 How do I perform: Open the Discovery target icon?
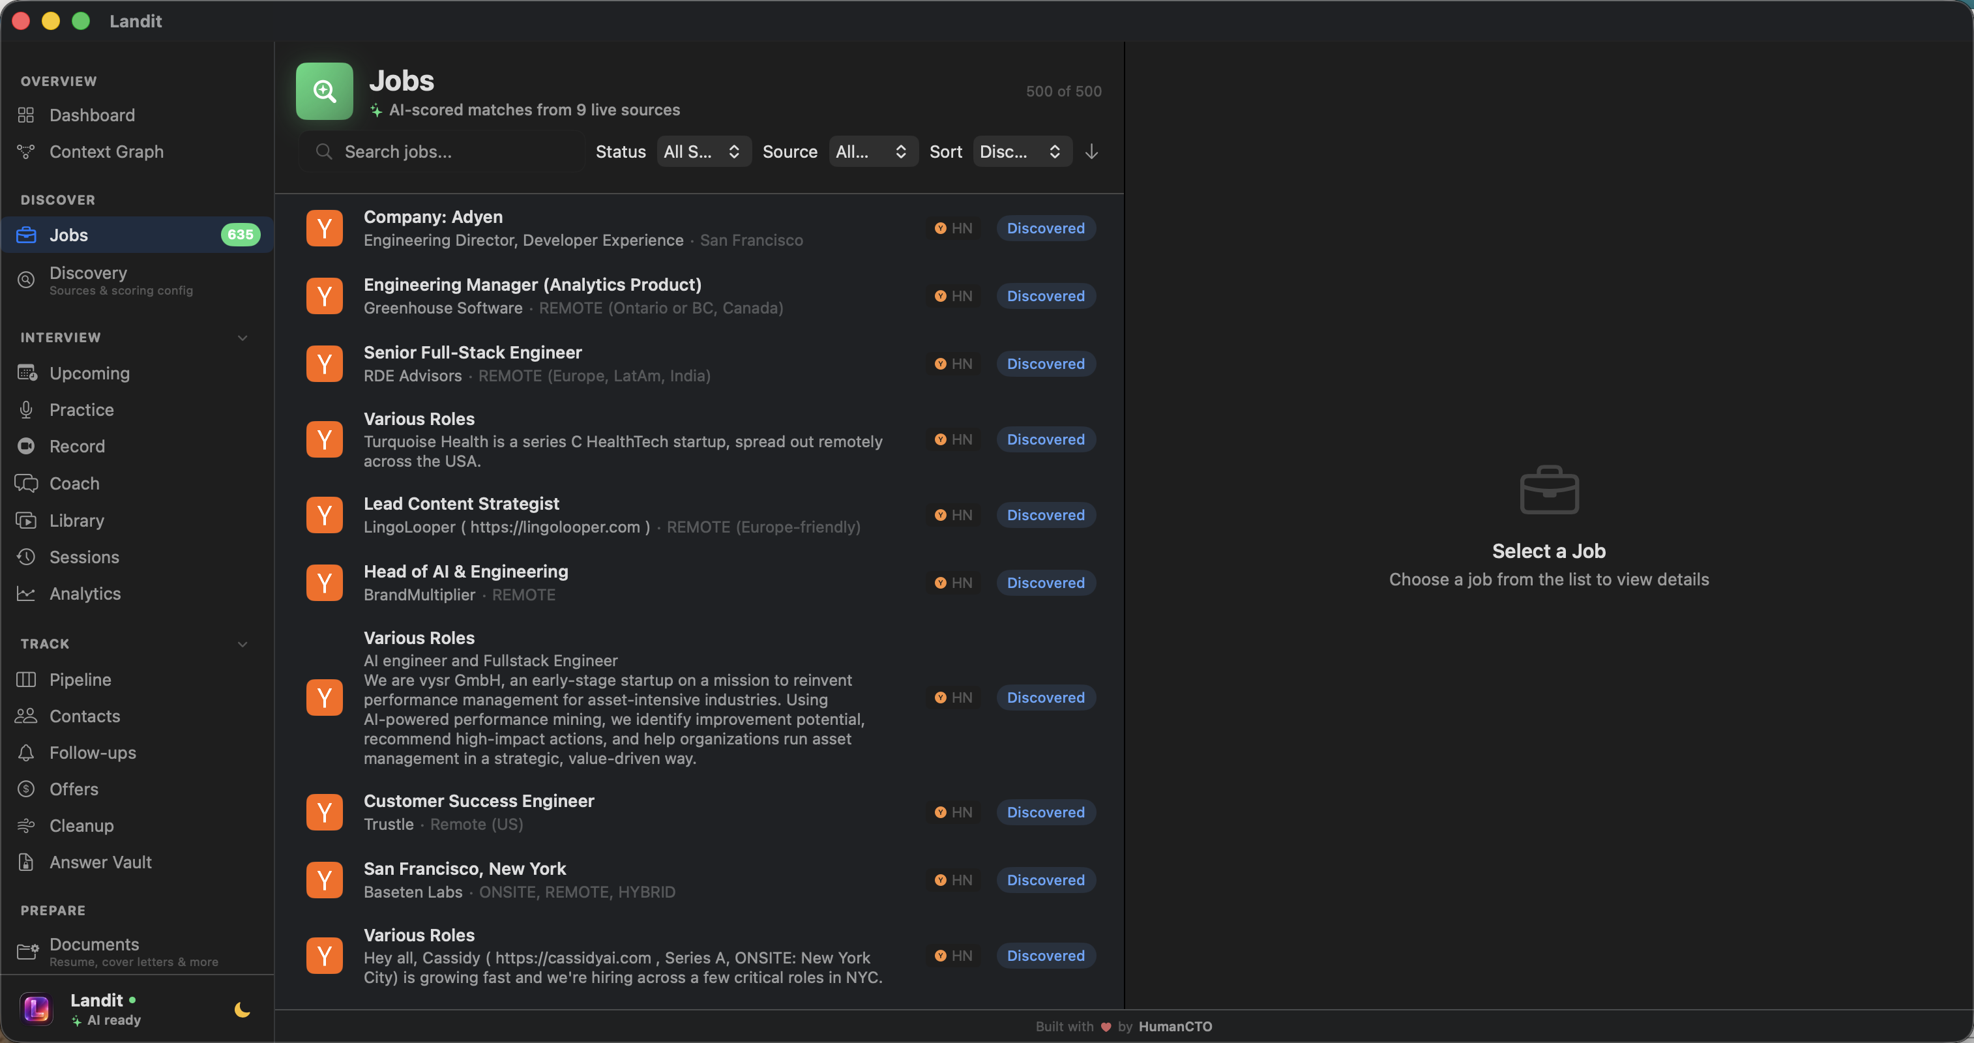pyautogui.click(x=26, y=280)
